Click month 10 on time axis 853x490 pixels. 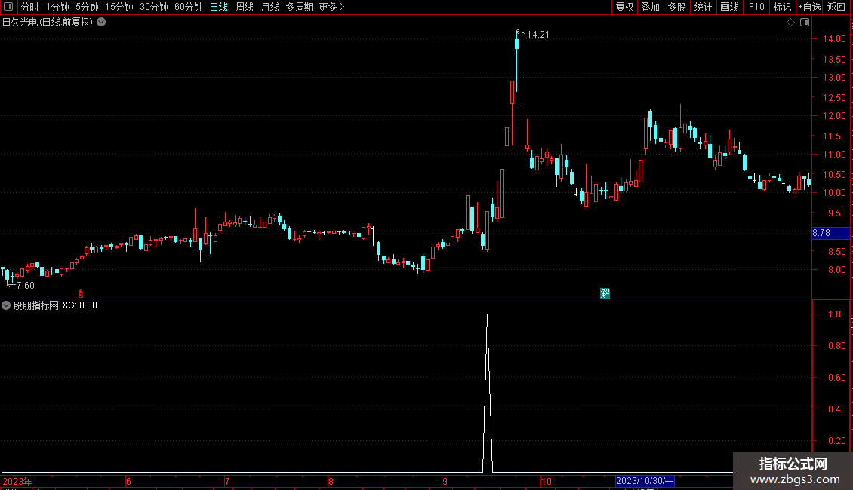547,481
